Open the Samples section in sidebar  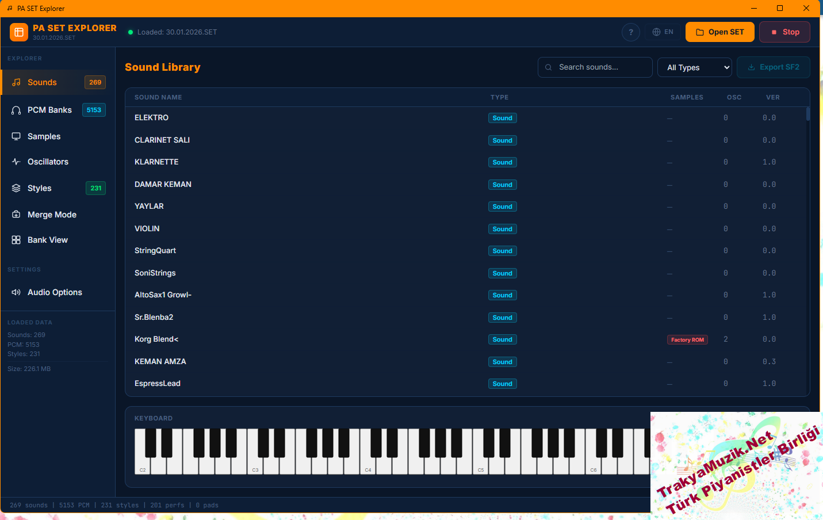pyautogui.click(x=44, y=136)
